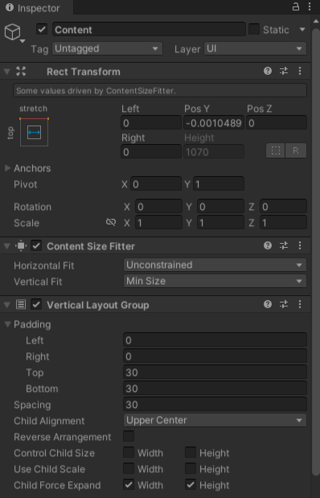Click the raw edit mode R button
Screen dimensions: 320x498
[x=296, y=150]
